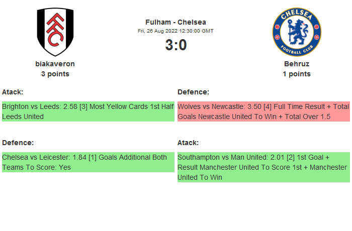352x231 pixels.
Task: Click the Chelsea Football Club crest
Action: [296, 32]
